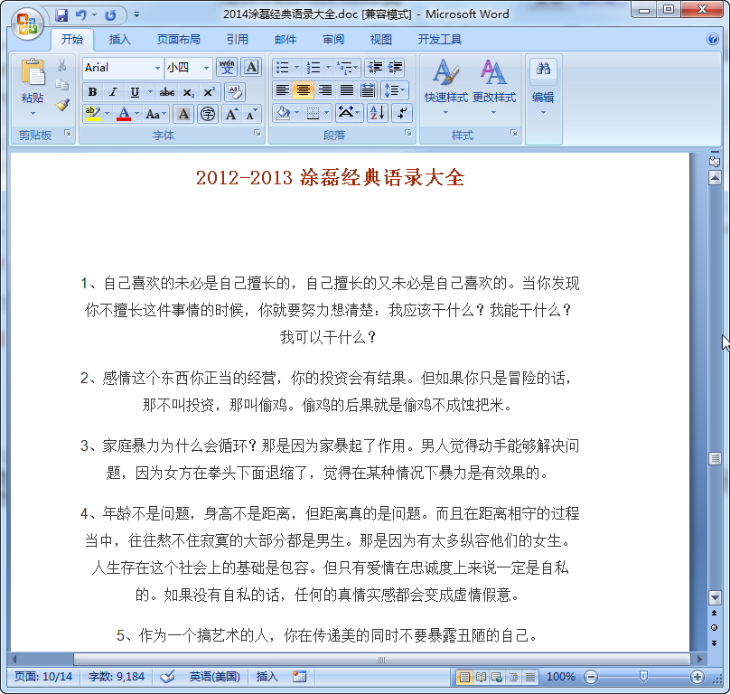Open the underline style dropdown arrow
The image size is (730, 694).
pyautogui.click(x=150, y=92)
